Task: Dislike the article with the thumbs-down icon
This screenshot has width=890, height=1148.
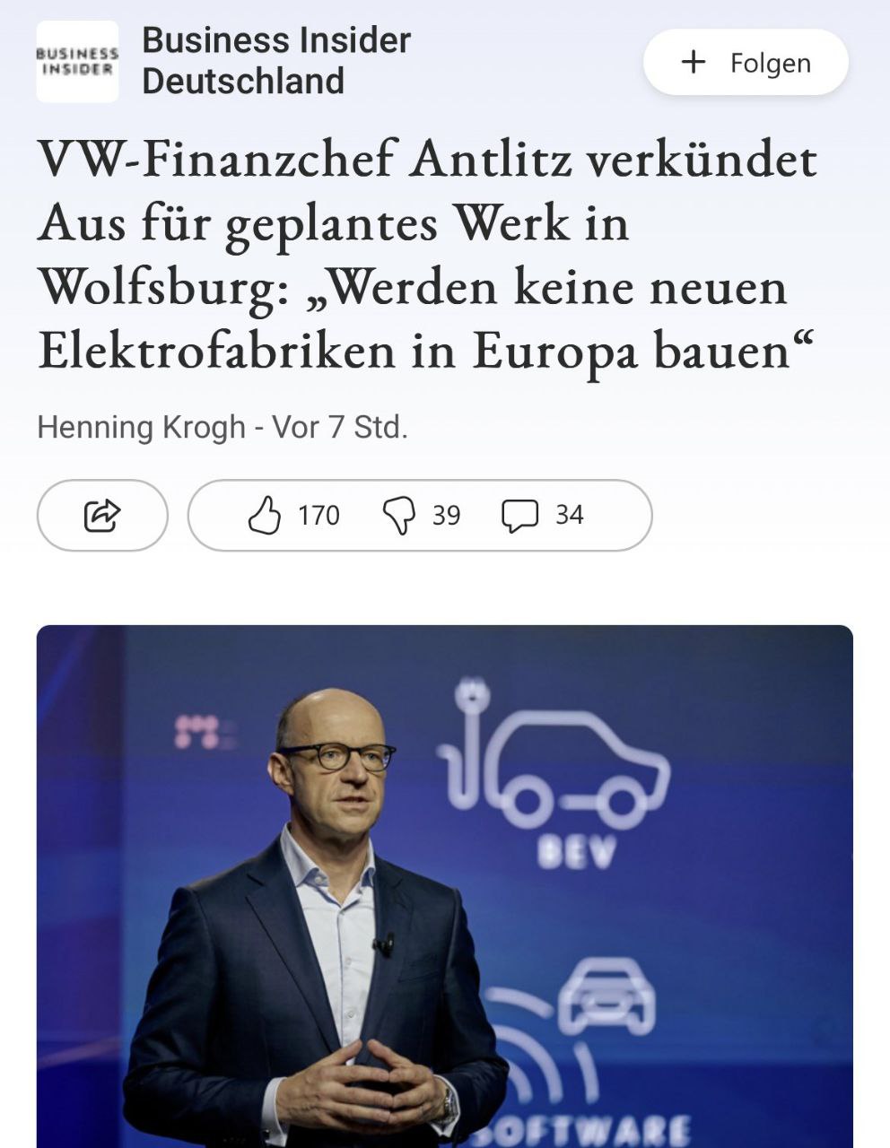Action: (399, 516)
